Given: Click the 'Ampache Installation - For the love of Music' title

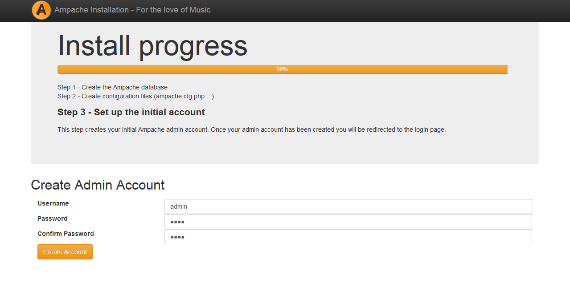Looking at the screenshot, I should point(132,10).
